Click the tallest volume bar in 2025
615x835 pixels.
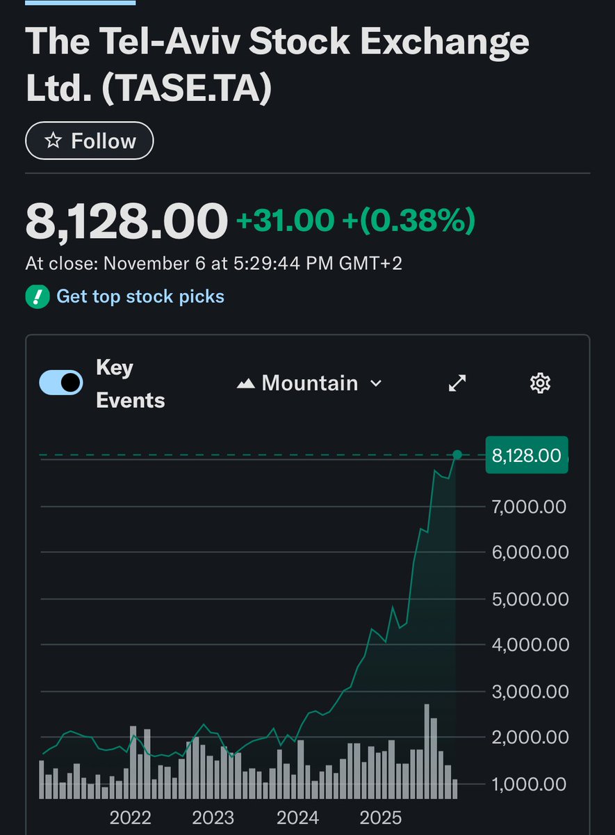click(427, 751)
